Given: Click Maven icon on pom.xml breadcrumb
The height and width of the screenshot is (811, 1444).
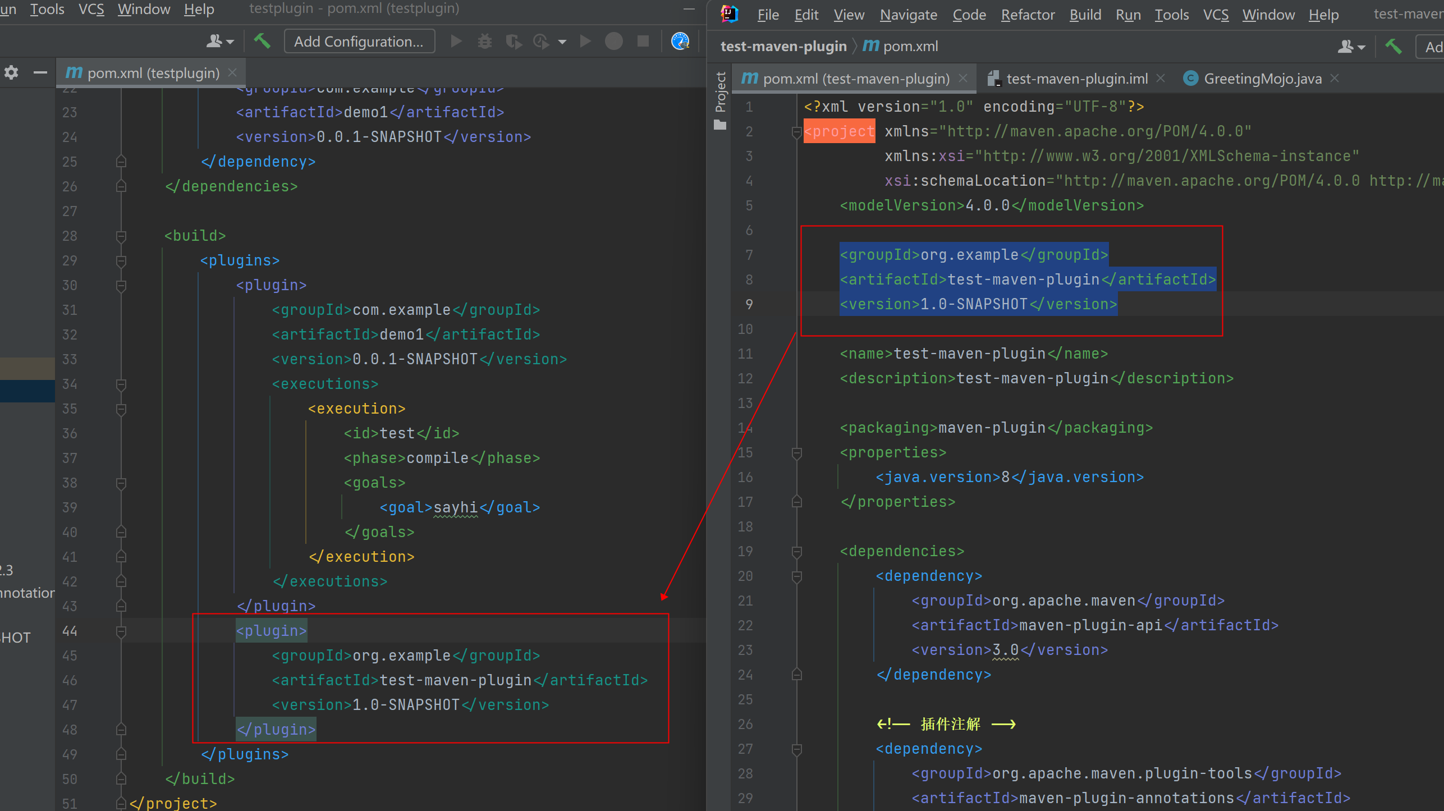Looking at the screenshot, I should point(870,46).
